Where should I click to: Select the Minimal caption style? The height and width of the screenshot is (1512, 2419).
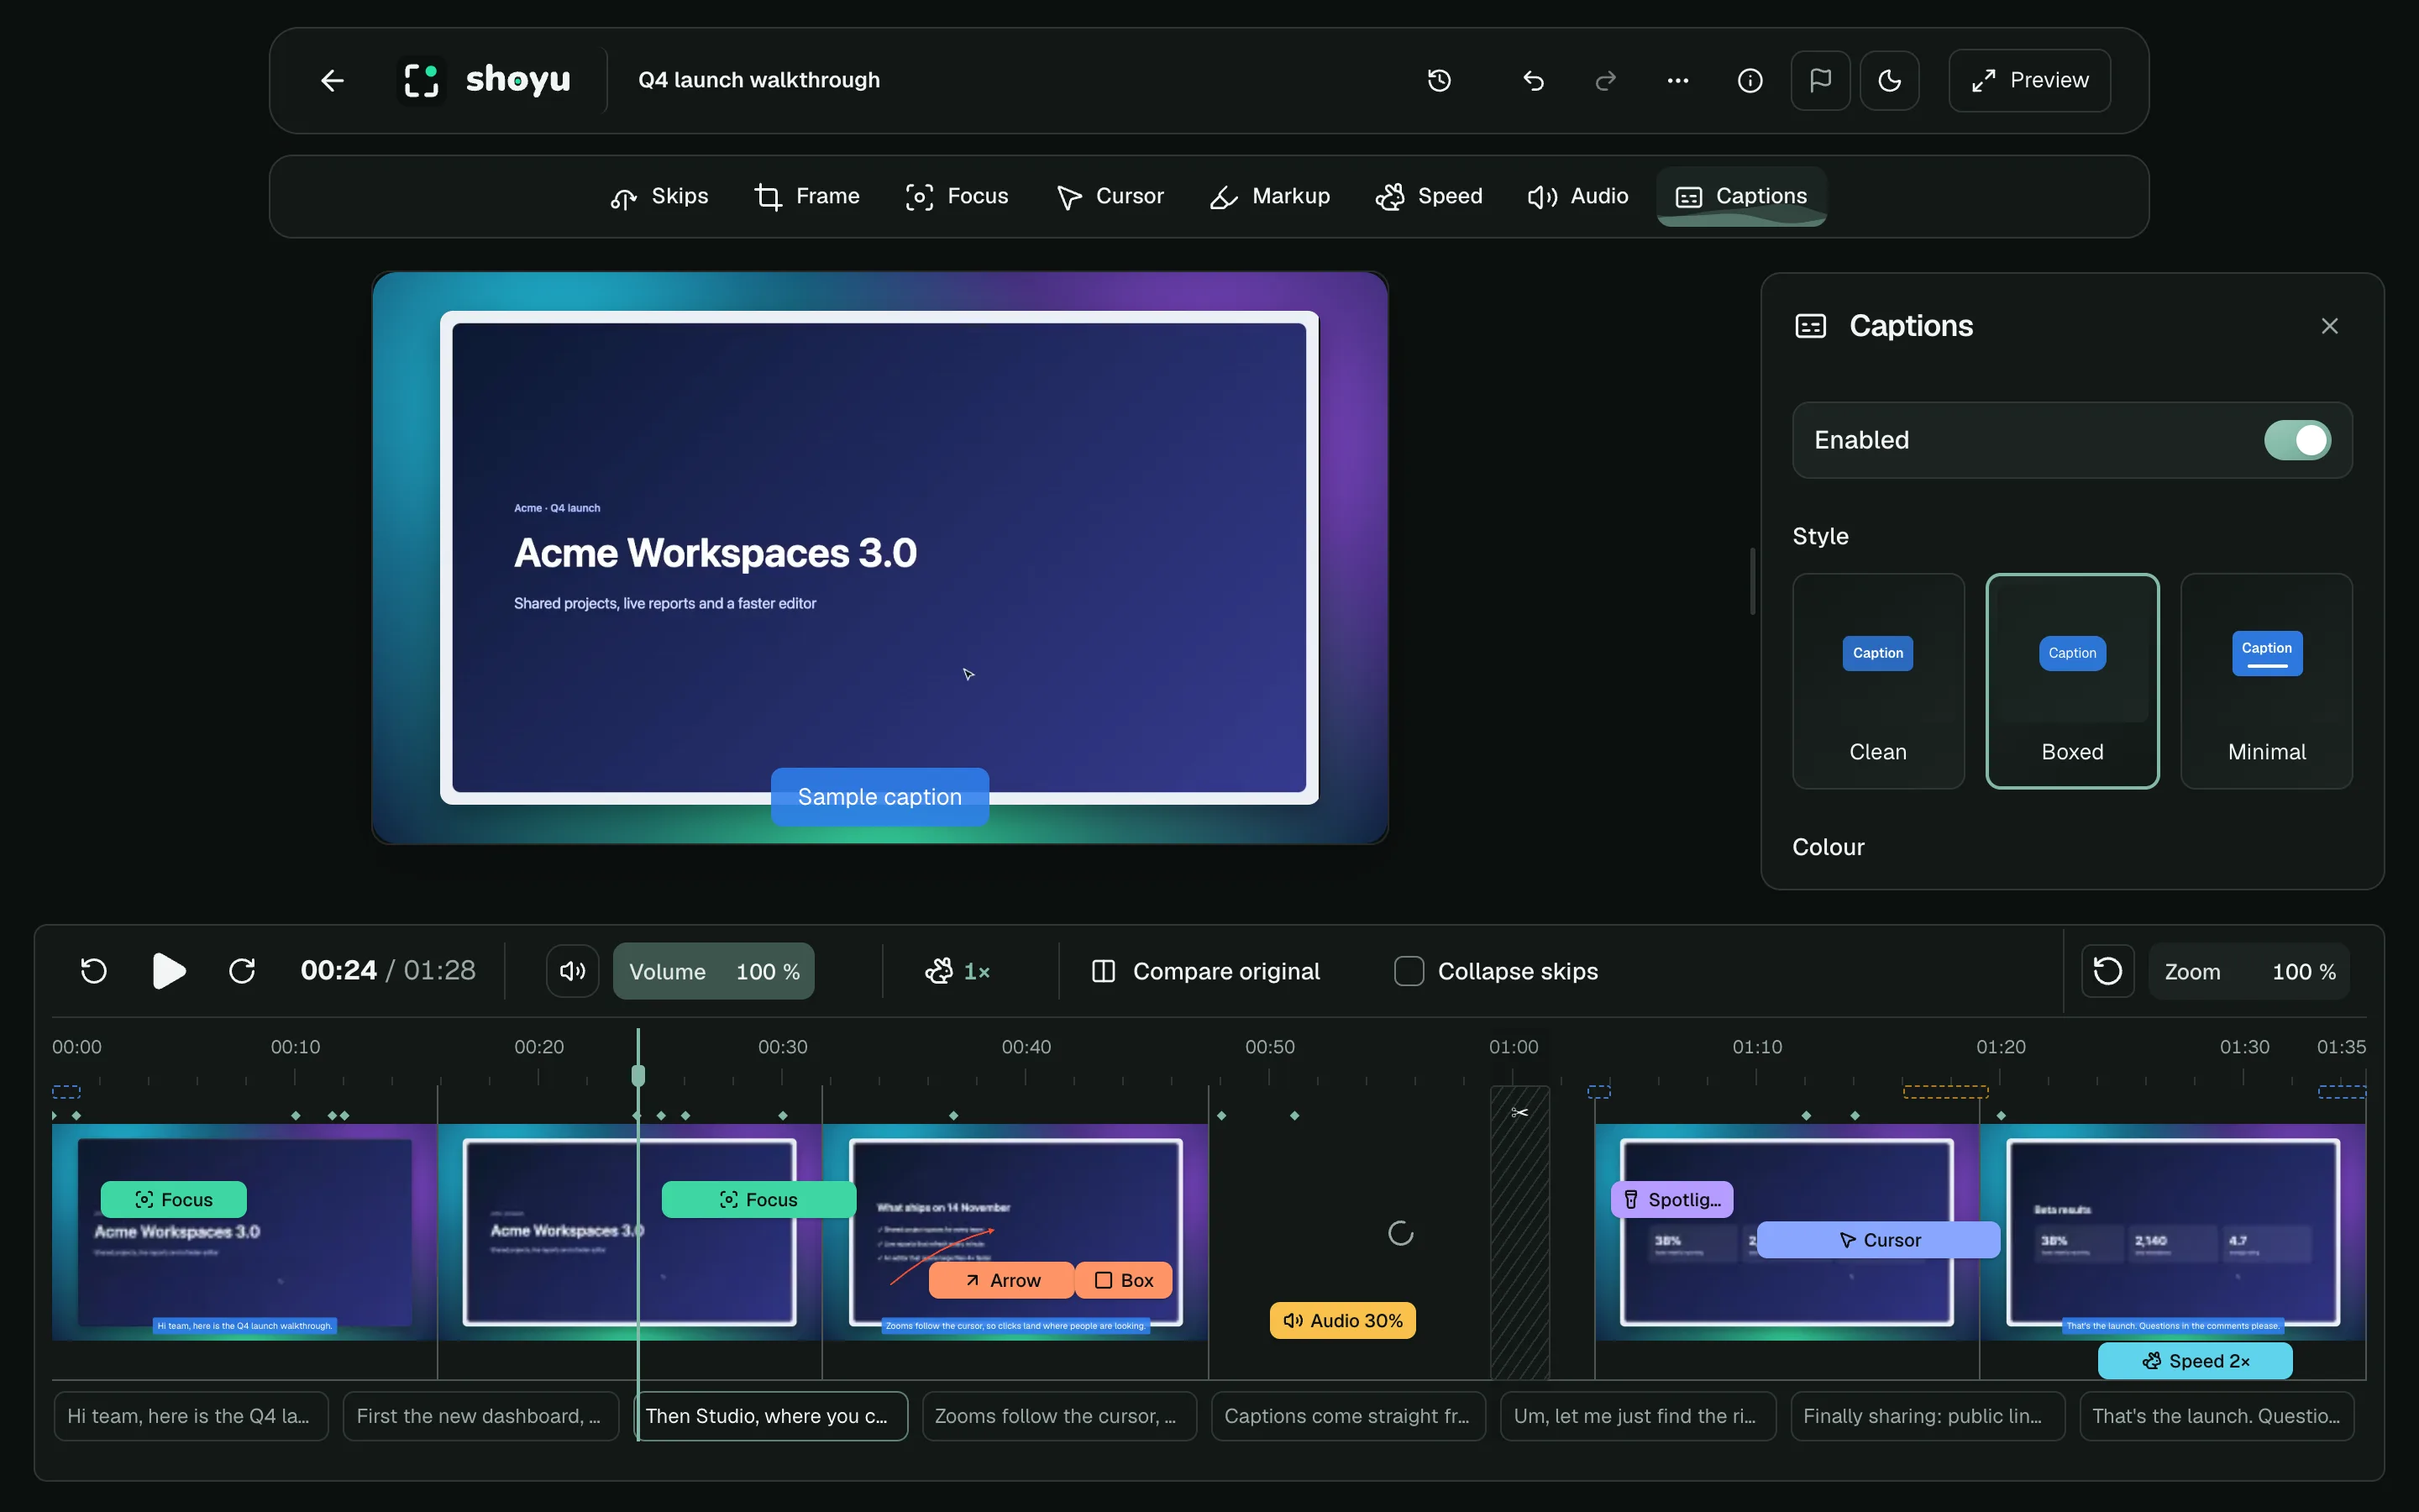click(2266, 681)
